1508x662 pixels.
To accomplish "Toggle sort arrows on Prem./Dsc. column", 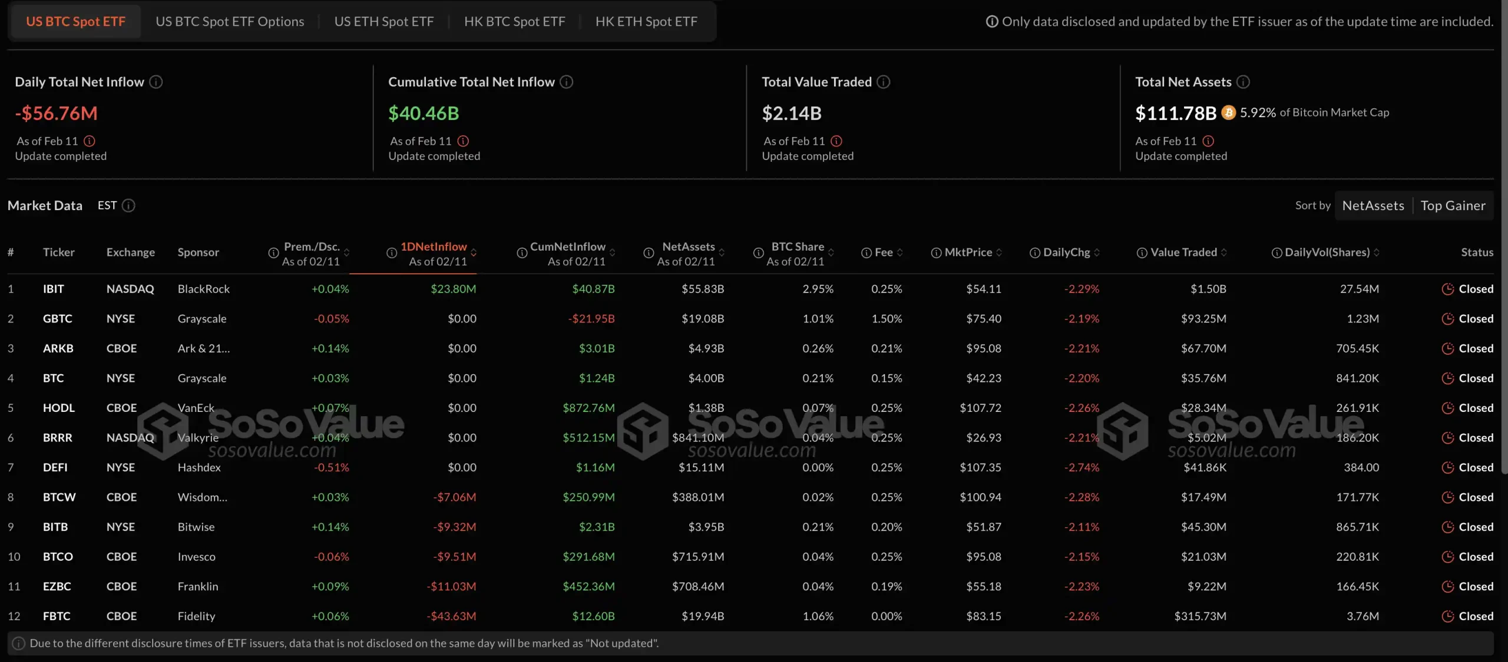I will (x=346, y=252).
